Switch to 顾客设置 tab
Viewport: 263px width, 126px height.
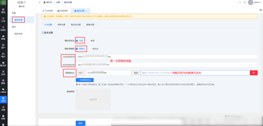coord(90,24)
